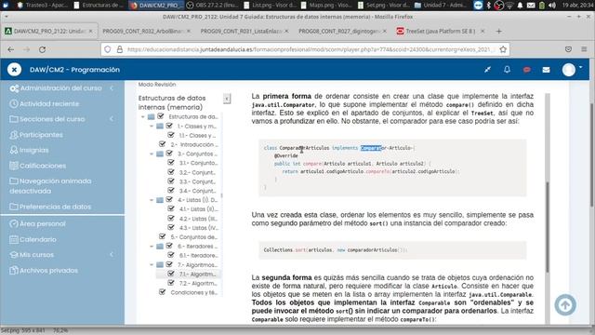The width and height of the screenshot is (595, 335).
Task: Open Archivos privados
Action: (48, 271)
